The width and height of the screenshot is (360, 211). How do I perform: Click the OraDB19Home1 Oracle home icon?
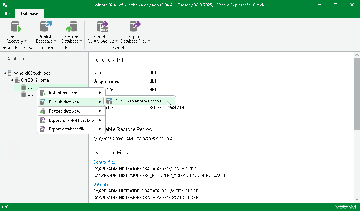tap(17, 80)
